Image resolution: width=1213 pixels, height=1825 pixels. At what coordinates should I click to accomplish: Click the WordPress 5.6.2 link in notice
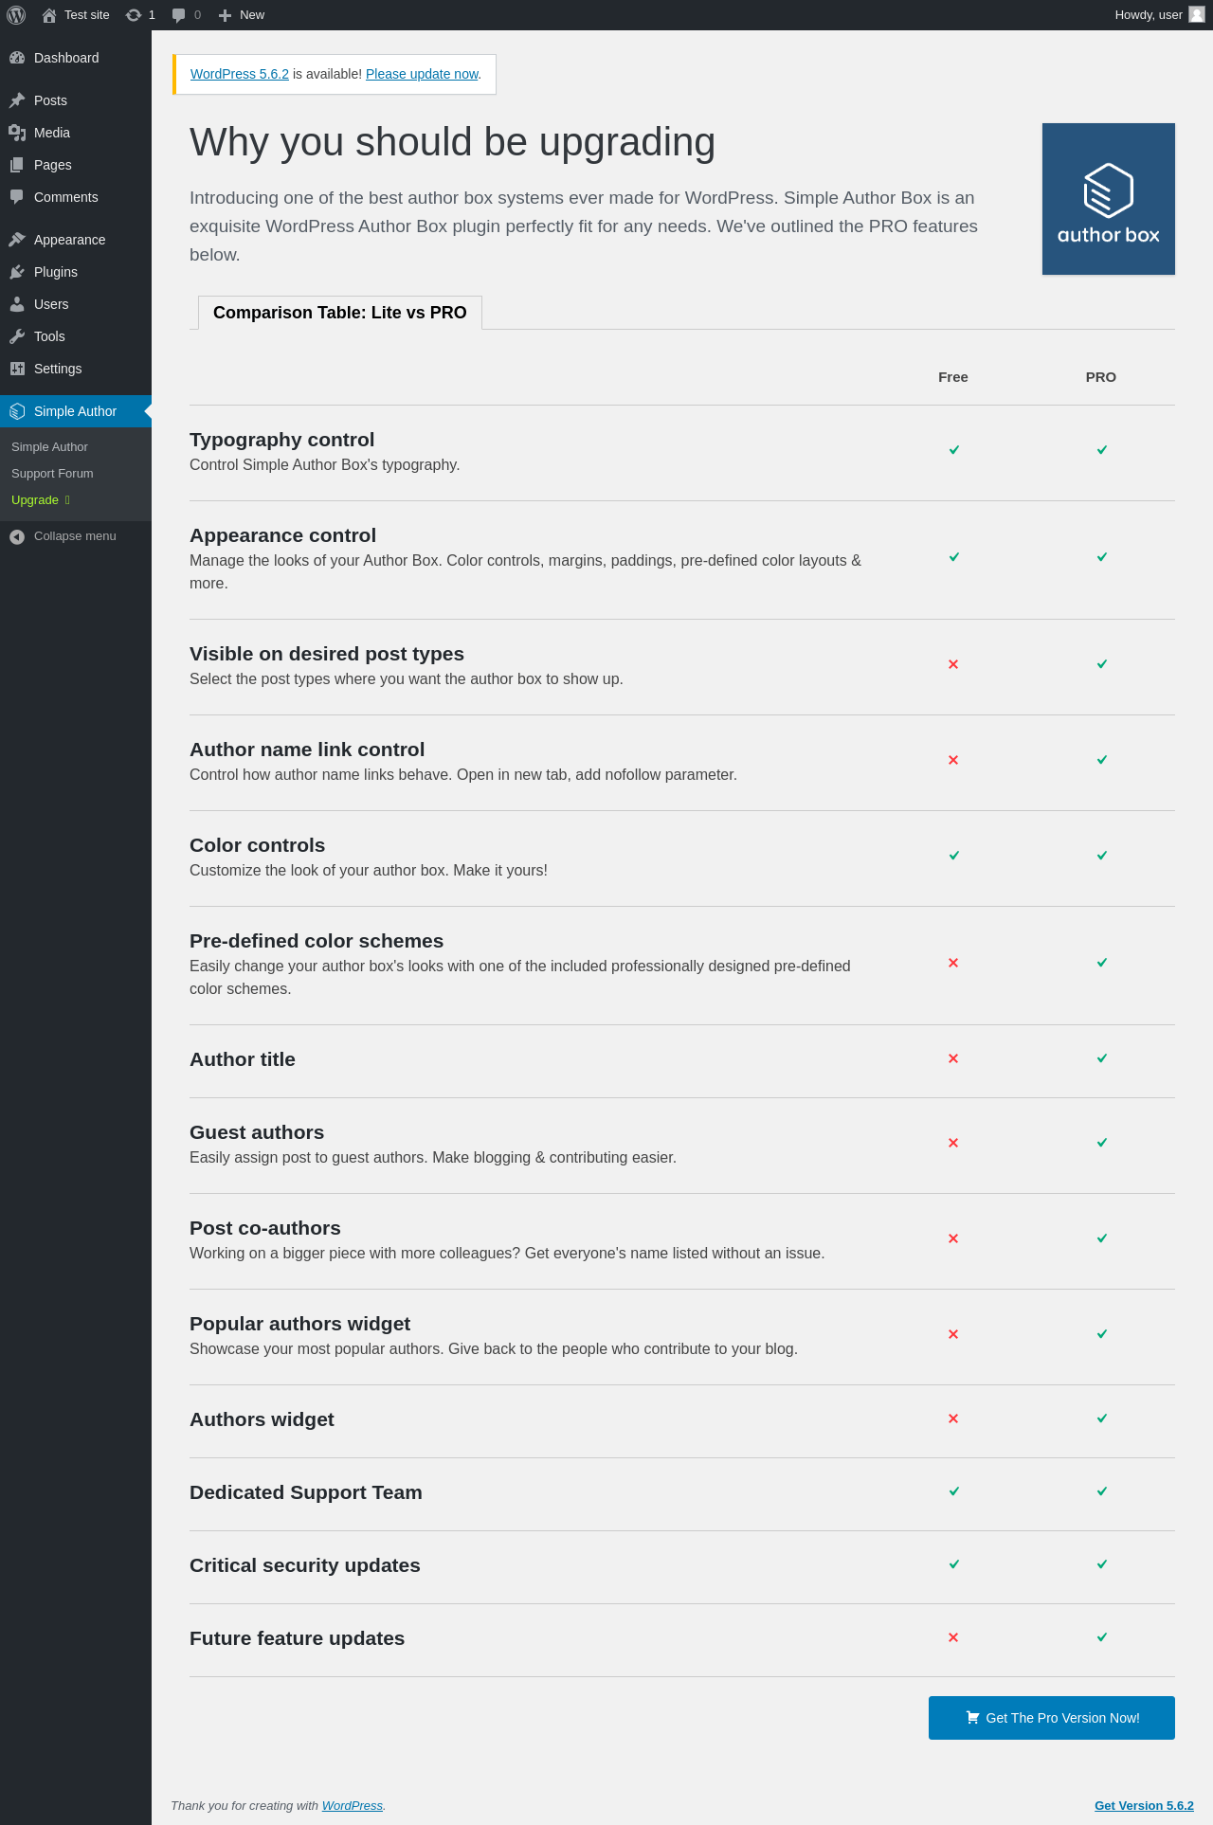tap(240, 74)
